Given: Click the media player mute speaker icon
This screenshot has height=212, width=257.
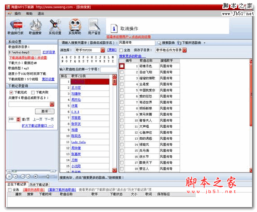Looking at the screenshot, I should click(x=36, y=177).
